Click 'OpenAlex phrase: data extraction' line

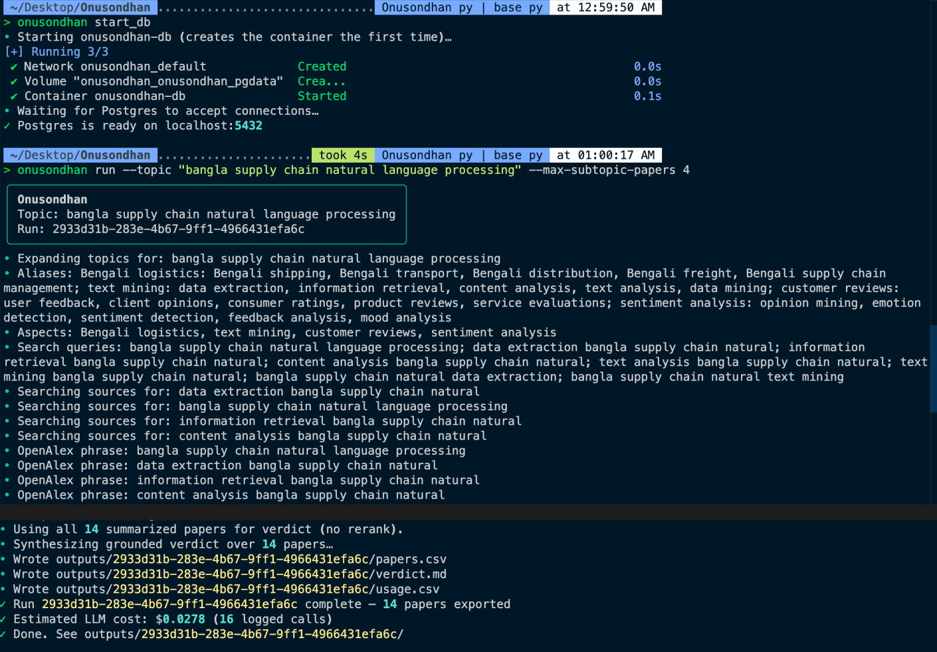point(227,465)
